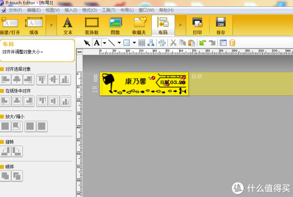This screenshot has width=293, height=197.
Task: Open the 工具(T) menu
Action: pos(108,10)
